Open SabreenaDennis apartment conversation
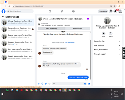This screenshot has height=100, width=125. coord(17,29)
